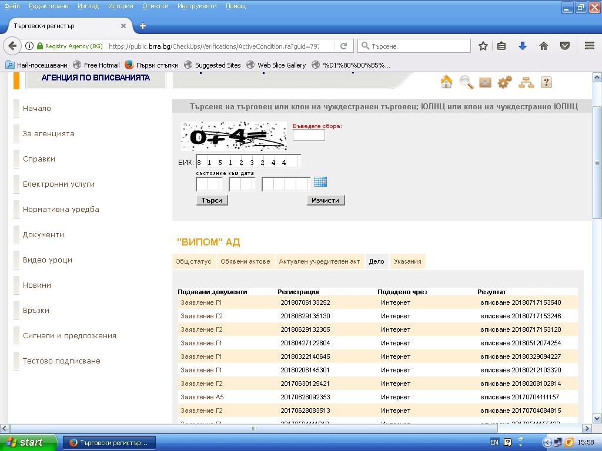Click the captcha sum input field
This screenshot has height=451, width=602.
[309, 135]
